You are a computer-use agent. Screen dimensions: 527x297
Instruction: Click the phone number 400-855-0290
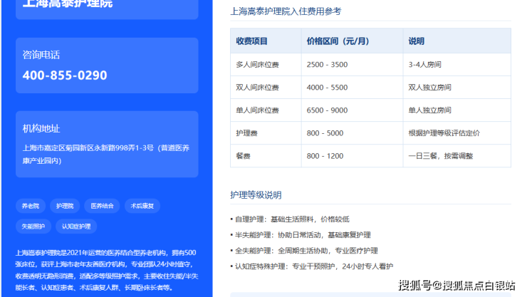pyautogui.click(x=65, y=75)
